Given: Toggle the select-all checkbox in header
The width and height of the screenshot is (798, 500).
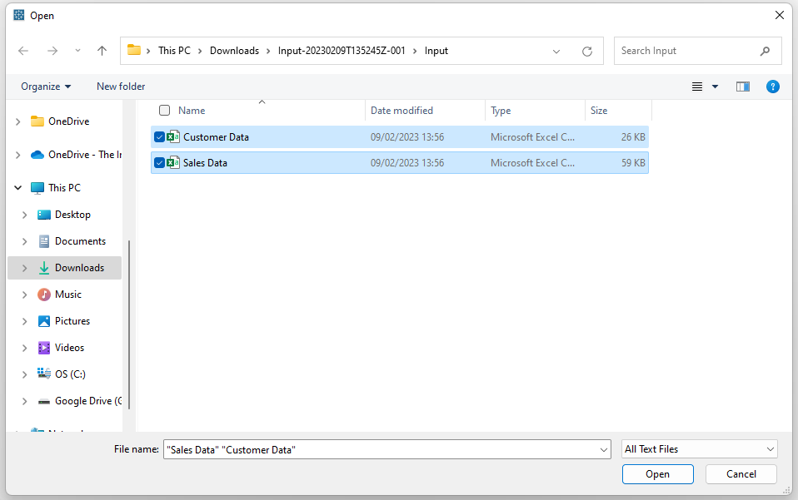Looking at the screenshot, I should click(164, 111).
